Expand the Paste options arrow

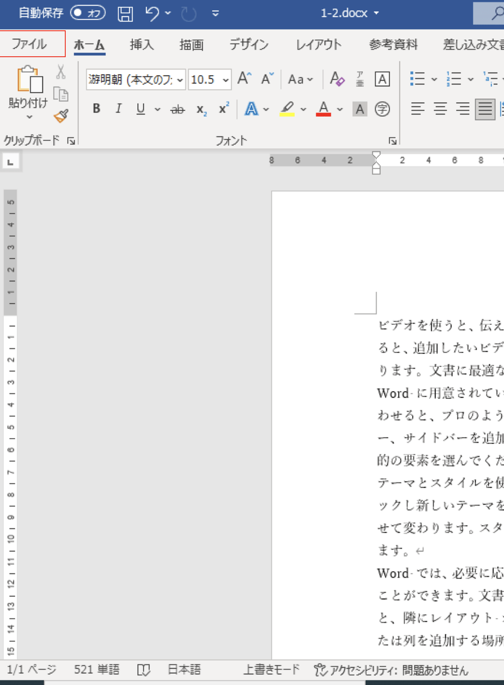click(29, 117)
